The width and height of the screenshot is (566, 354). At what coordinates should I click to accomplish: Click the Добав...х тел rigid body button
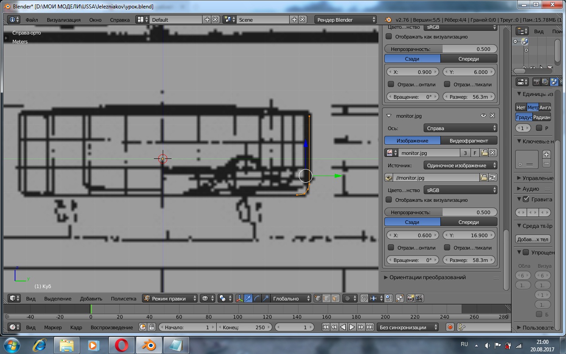(533, 239)
